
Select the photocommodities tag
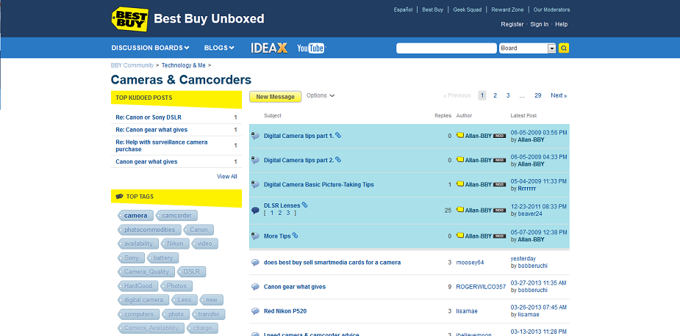click(150, 230)
